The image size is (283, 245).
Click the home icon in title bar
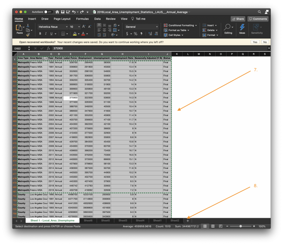pos(57,12)
